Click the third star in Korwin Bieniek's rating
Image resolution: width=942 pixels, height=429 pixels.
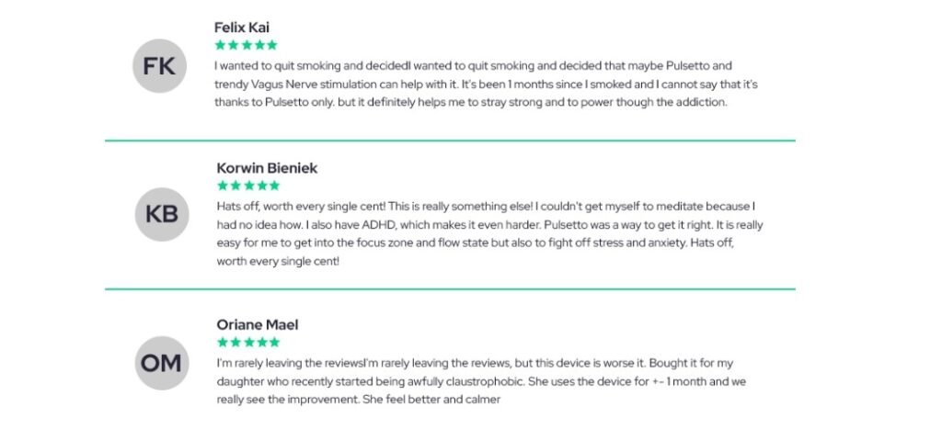click(x=247, y=186)
